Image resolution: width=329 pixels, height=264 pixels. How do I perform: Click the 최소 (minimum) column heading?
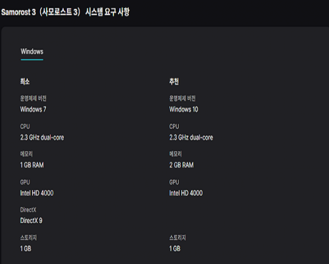click(25, 81)
